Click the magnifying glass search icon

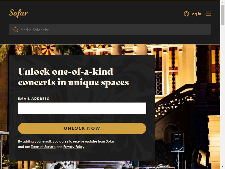[16, 30]
